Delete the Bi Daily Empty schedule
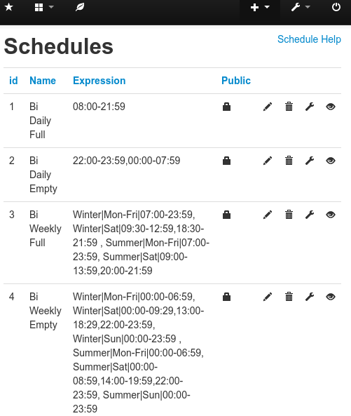351x416 pixels. 289,161
